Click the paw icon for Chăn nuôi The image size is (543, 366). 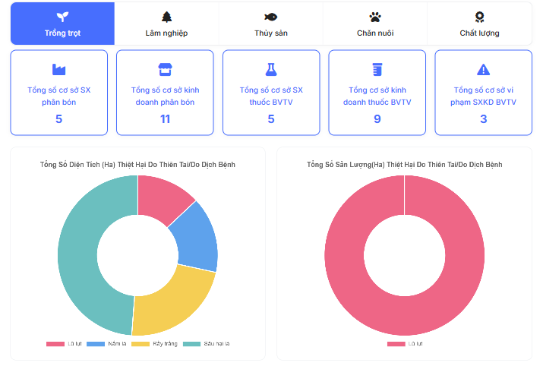tap(375, 17)
